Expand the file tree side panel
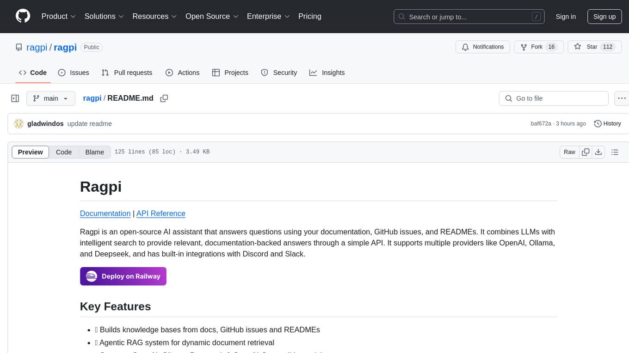Screen dimensions: 629x353 [x=15, y=98]
